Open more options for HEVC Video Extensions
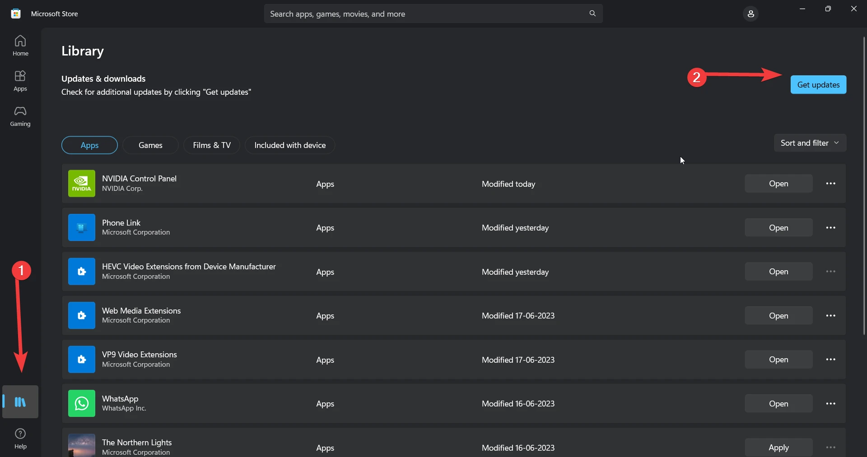The width and height of the screenshot is (867, 457). click(x=830, y=272)
